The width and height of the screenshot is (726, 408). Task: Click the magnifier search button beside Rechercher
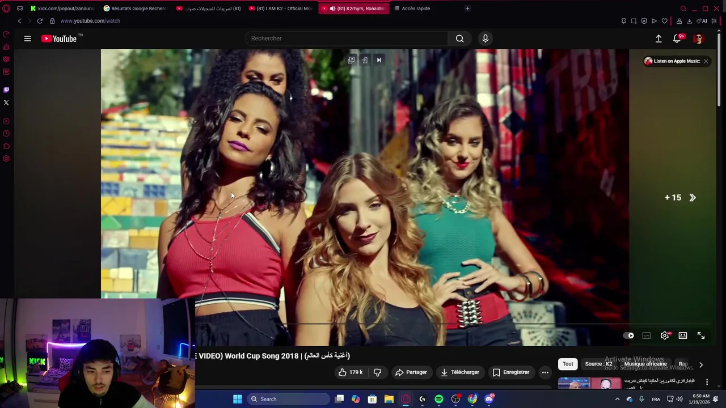point(459,39)
